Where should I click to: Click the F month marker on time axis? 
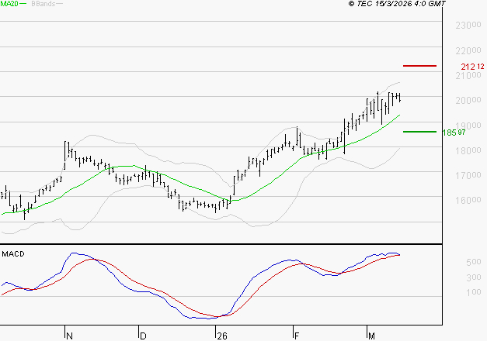[x=297, y=336]
